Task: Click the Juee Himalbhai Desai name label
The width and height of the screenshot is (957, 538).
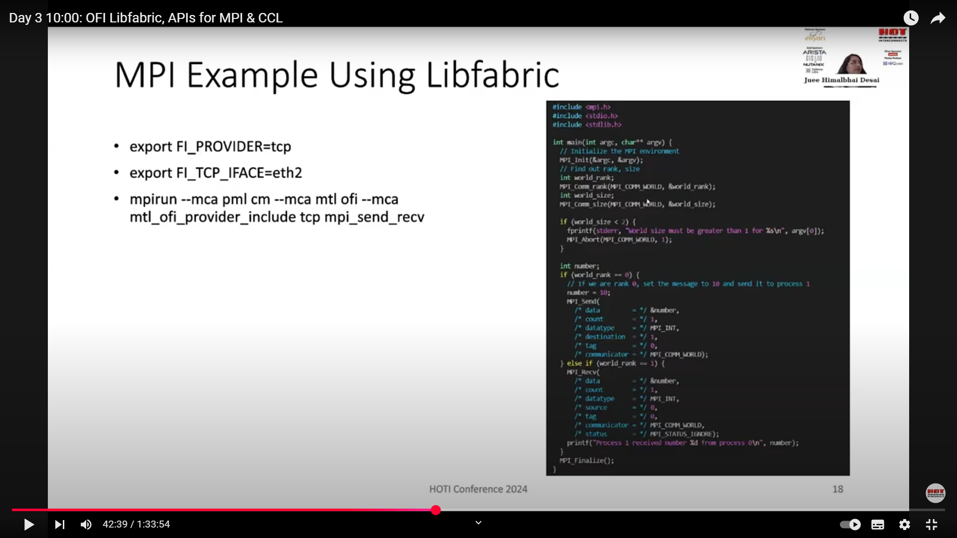Action: point(841,80)
